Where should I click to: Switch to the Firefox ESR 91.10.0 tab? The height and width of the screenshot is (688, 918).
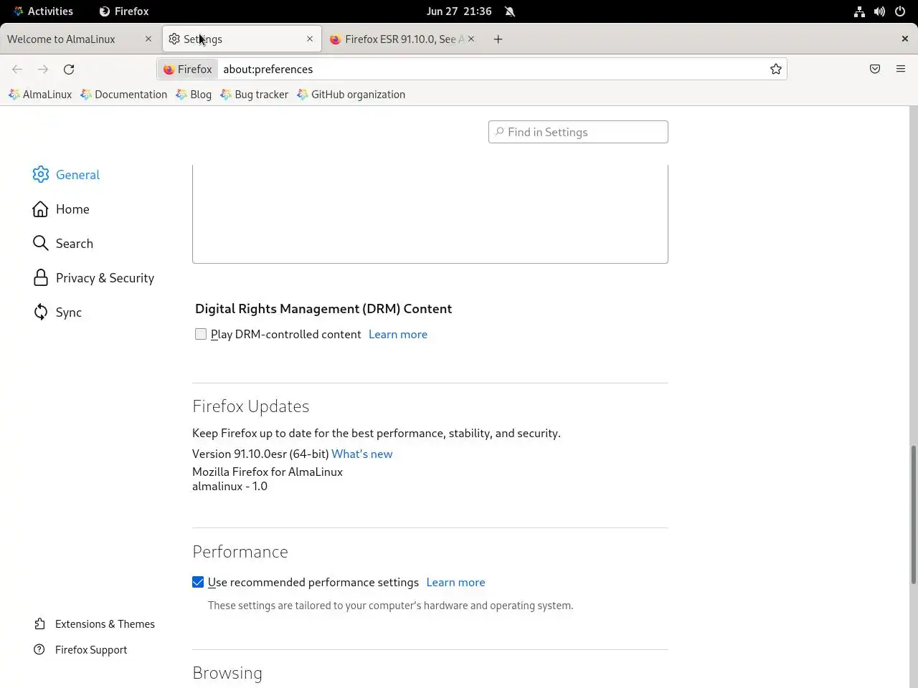[x=402, y=39]
